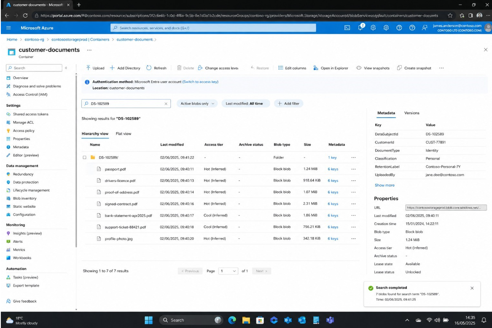Screen dimensions: 492x328
Task: Collapse the left sidebar menu
Action: 66,68
